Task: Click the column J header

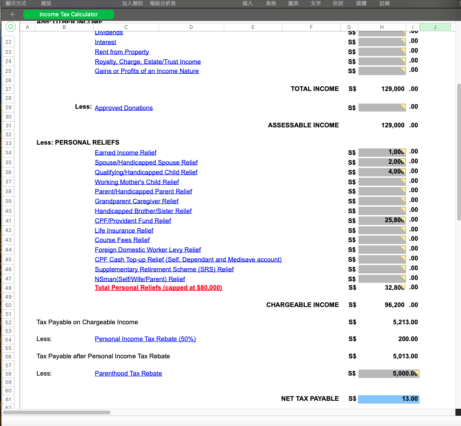Action: coord(434,27)
